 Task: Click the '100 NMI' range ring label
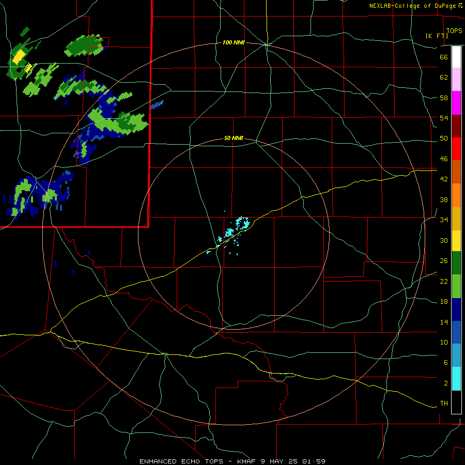(x=234, y=43)
